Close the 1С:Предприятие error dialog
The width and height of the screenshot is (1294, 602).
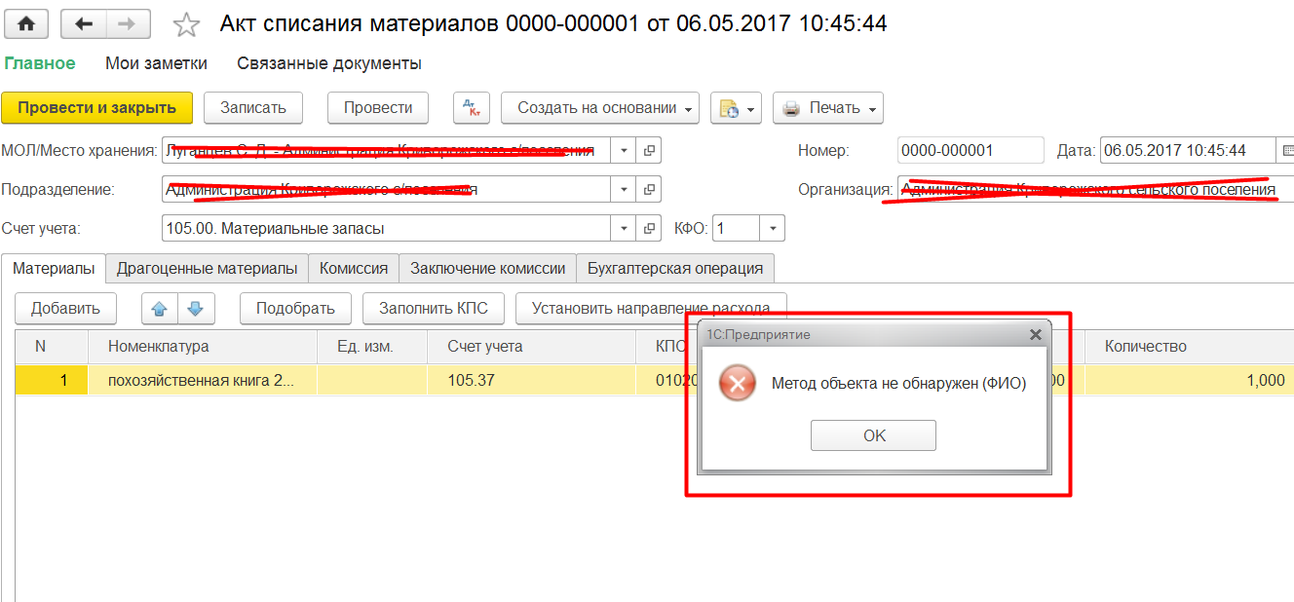point(1035,334)
